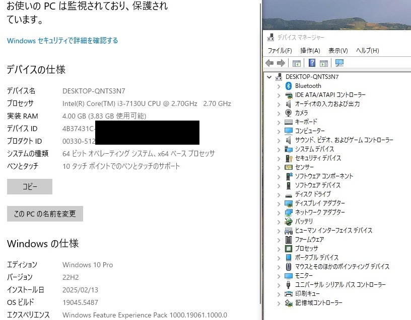Select the モニター tree label

(304, 276)
